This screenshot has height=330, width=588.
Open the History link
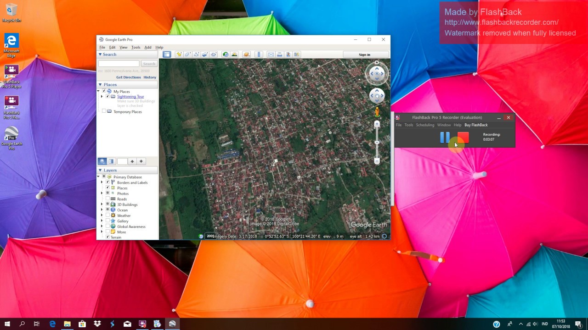coord(150,77)
